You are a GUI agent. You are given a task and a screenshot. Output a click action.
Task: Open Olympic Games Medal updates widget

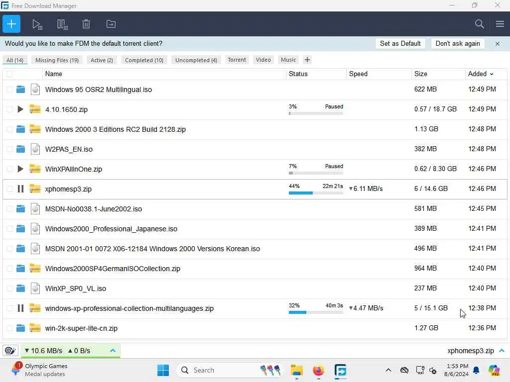coord(39,370)
